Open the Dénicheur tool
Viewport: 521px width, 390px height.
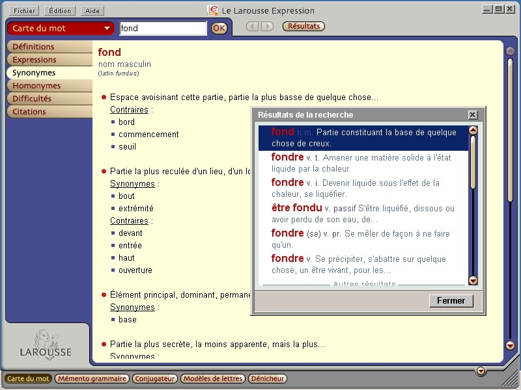coord(268,378)
